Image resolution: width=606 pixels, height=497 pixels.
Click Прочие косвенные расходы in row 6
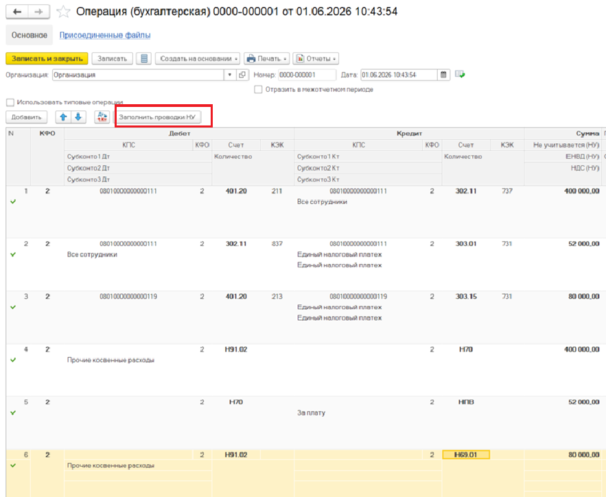click(110, 465)
